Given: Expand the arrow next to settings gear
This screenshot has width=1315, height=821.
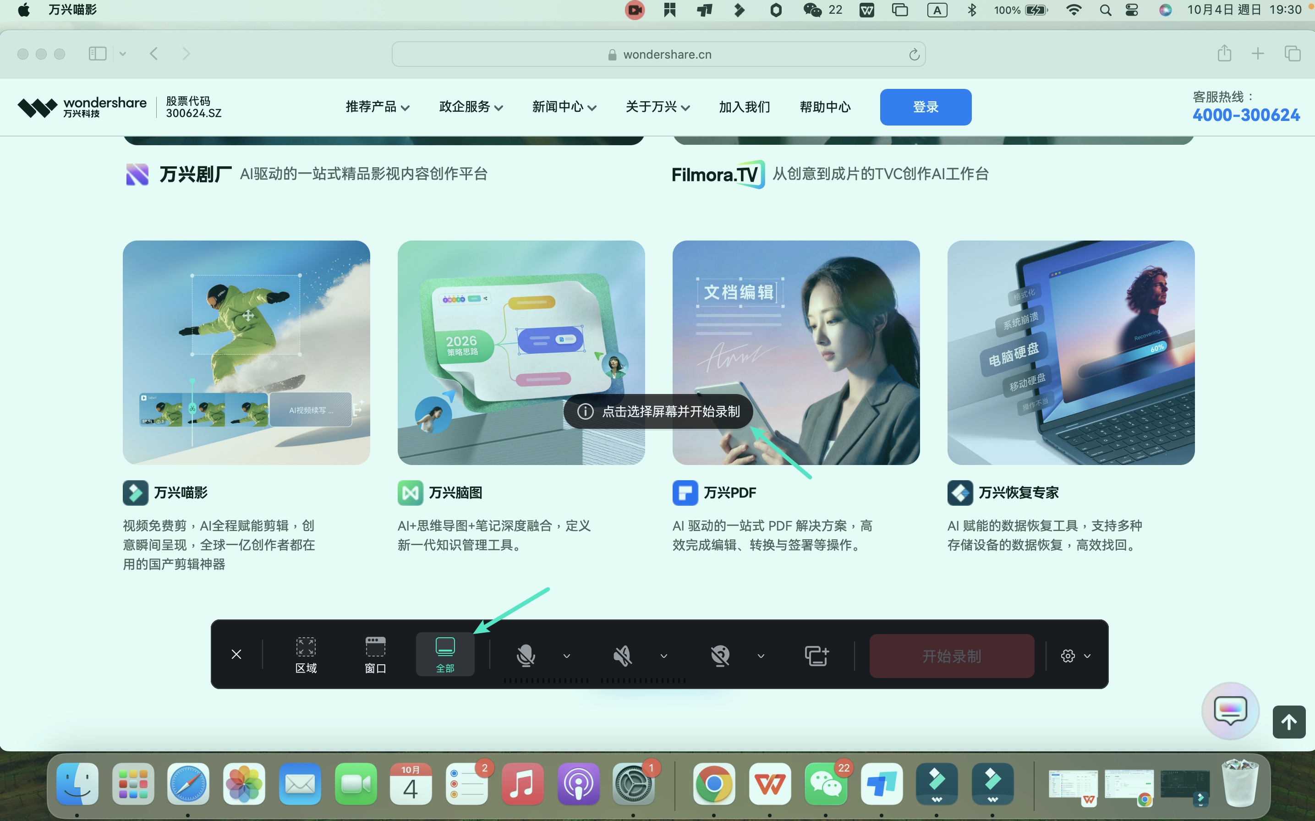Looking at the screenshot, I should (x=1087, y=656).
